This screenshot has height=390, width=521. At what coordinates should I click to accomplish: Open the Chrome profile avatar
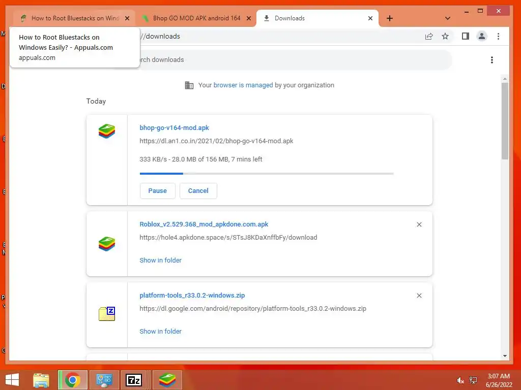(x=482, y=36)
